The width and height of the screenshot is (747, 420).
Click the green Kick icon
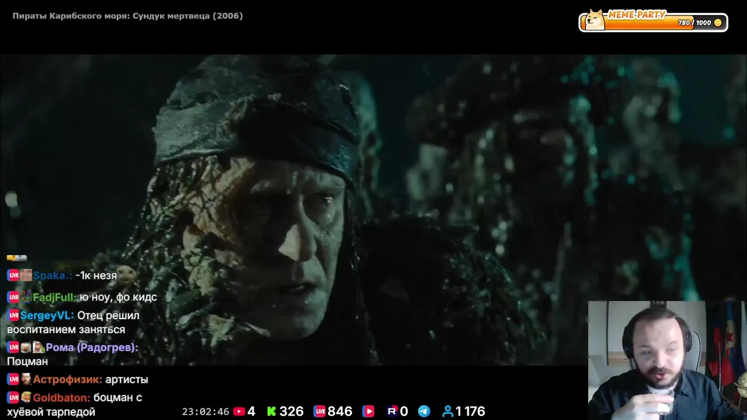pyautogui.click(x=271, y=412)
